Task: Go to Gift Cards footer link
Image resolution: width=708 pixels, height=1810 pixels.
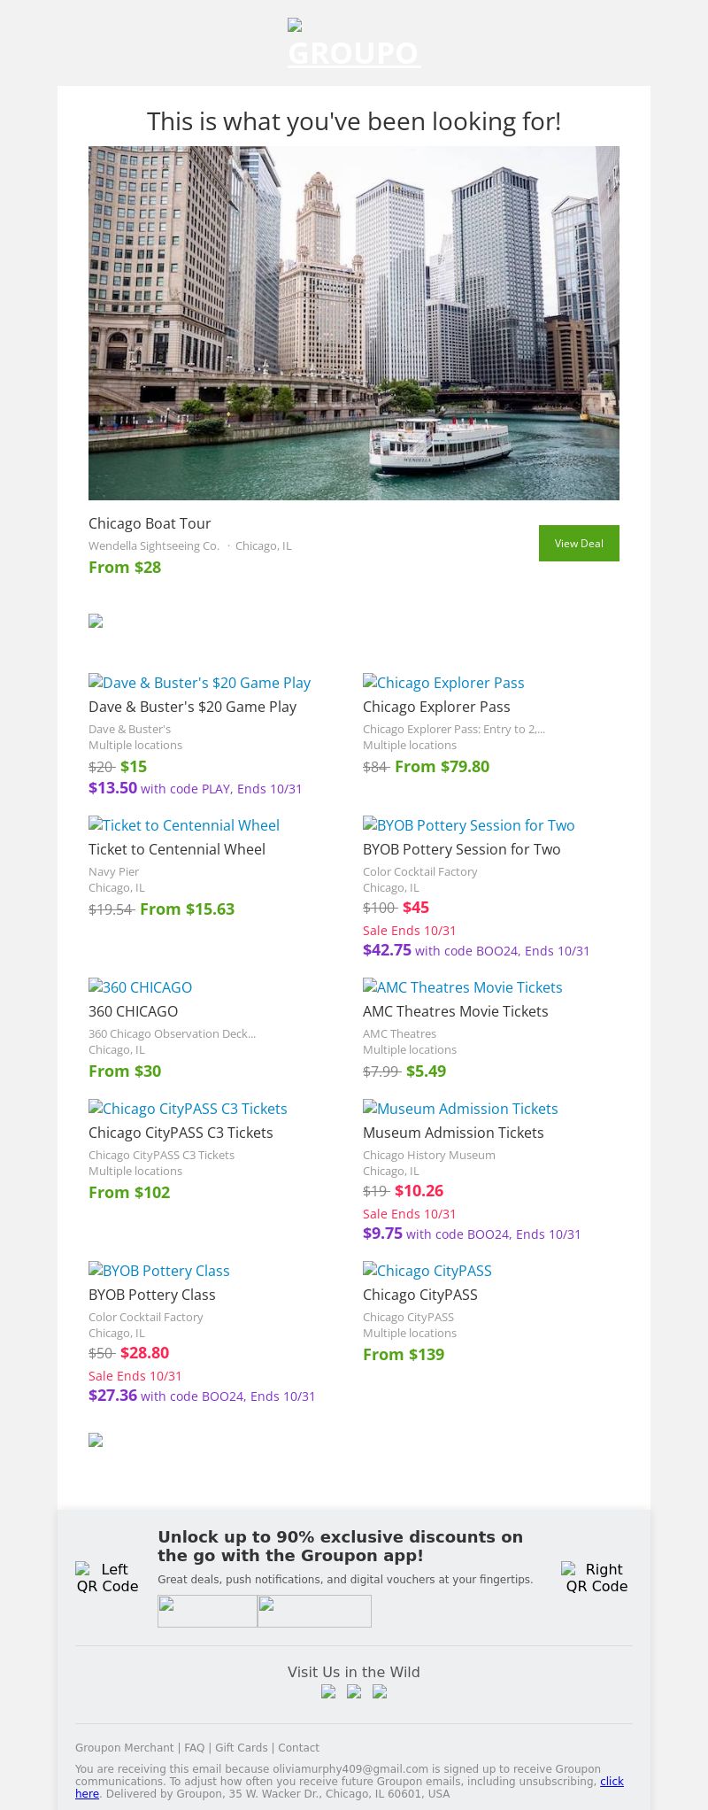Action: click(x=241, y=1748)
